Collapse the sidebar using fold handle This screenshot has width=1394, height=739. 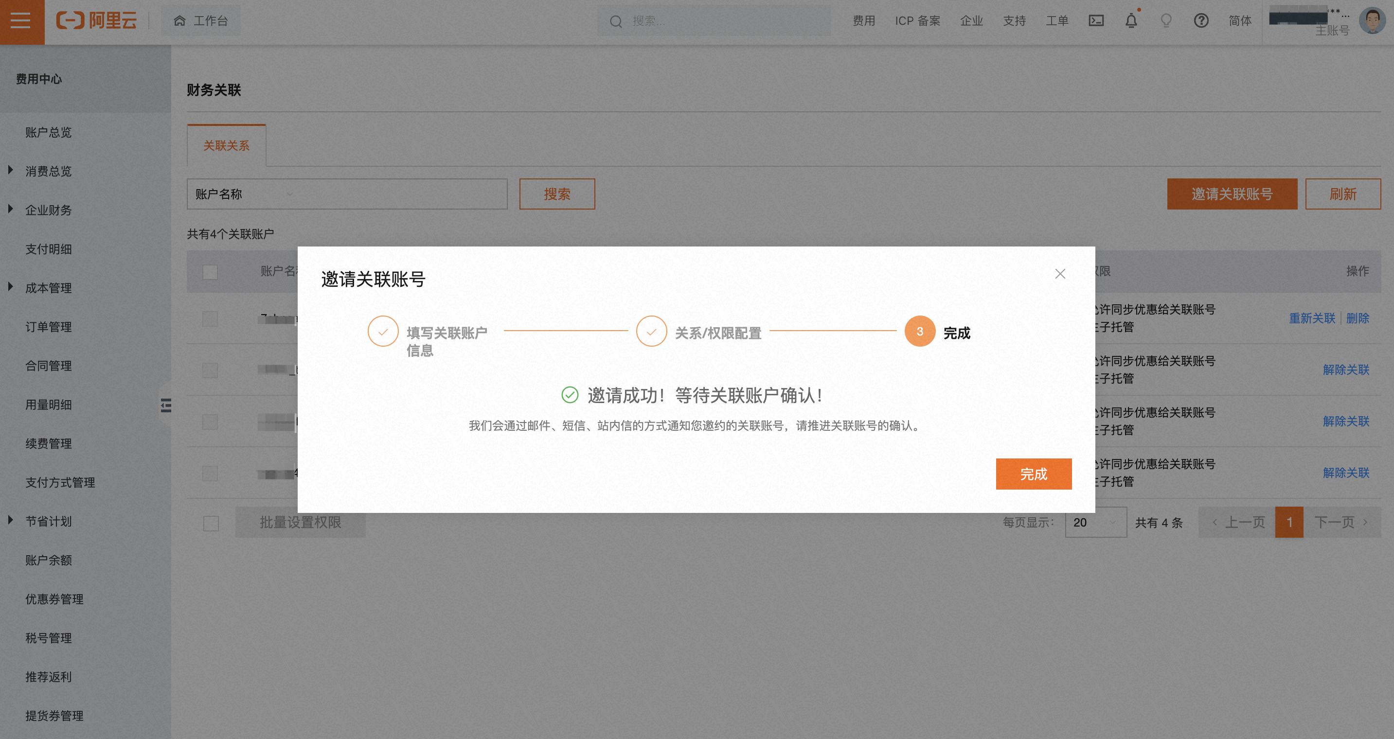coord(165,405)
